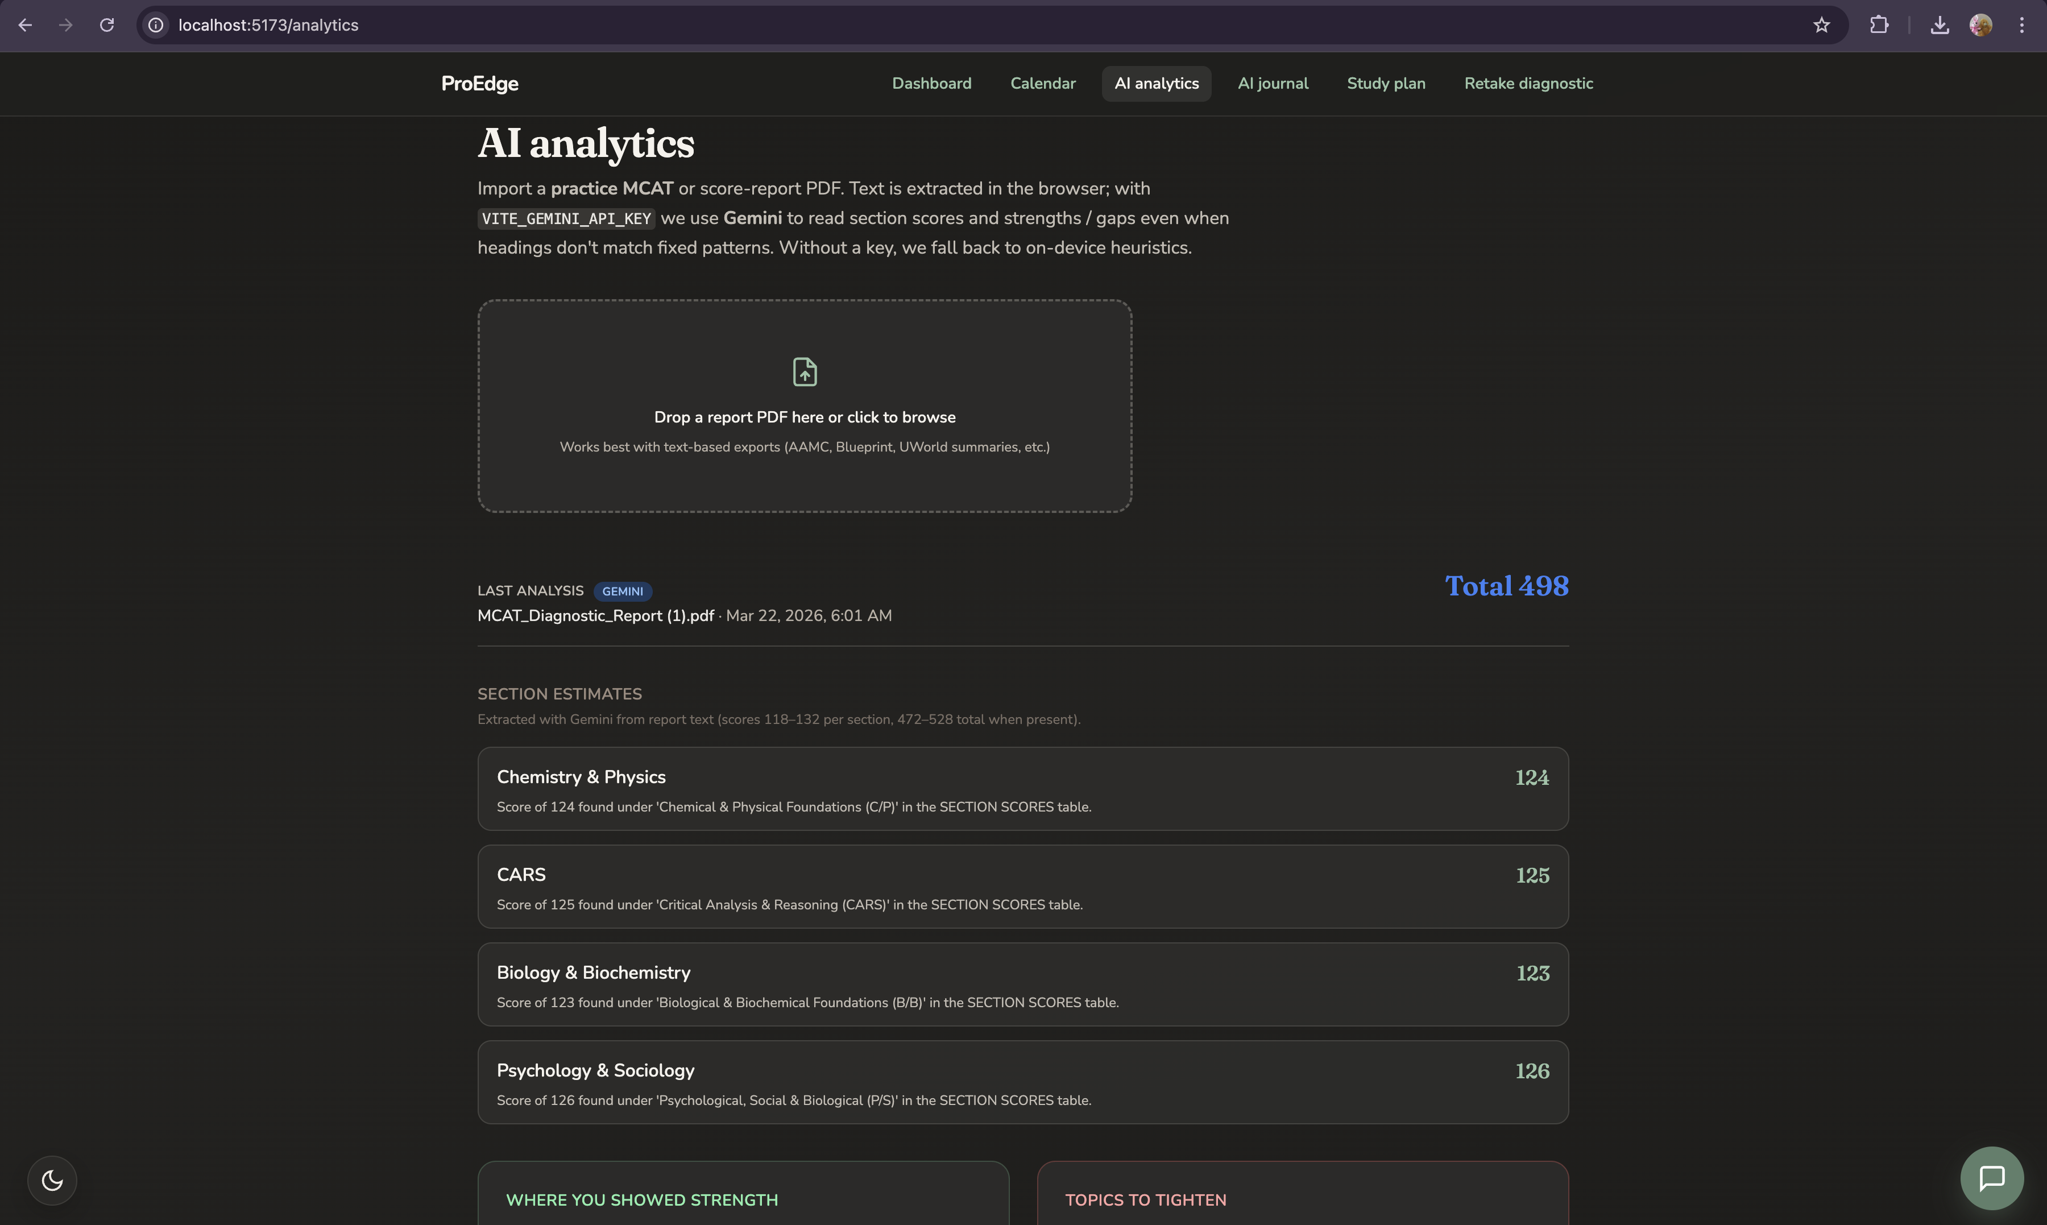View site information icon in address bar
The height and width of the screenshot is (1225, 2047).
(156, 25)
